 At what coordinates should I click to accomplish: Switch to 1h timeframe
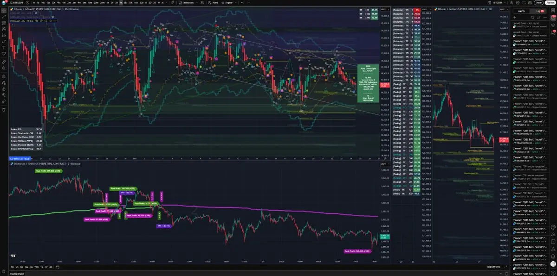pos(107,3)
